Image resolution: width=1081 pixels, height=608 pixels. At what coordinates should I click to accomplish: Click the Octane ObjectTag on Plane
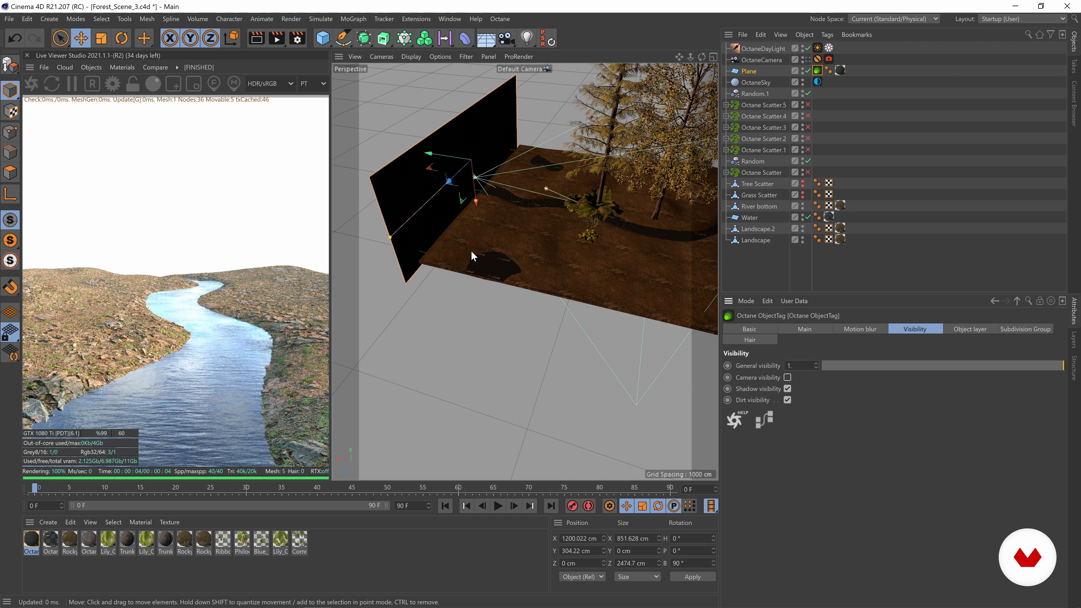tap(817, 70)
